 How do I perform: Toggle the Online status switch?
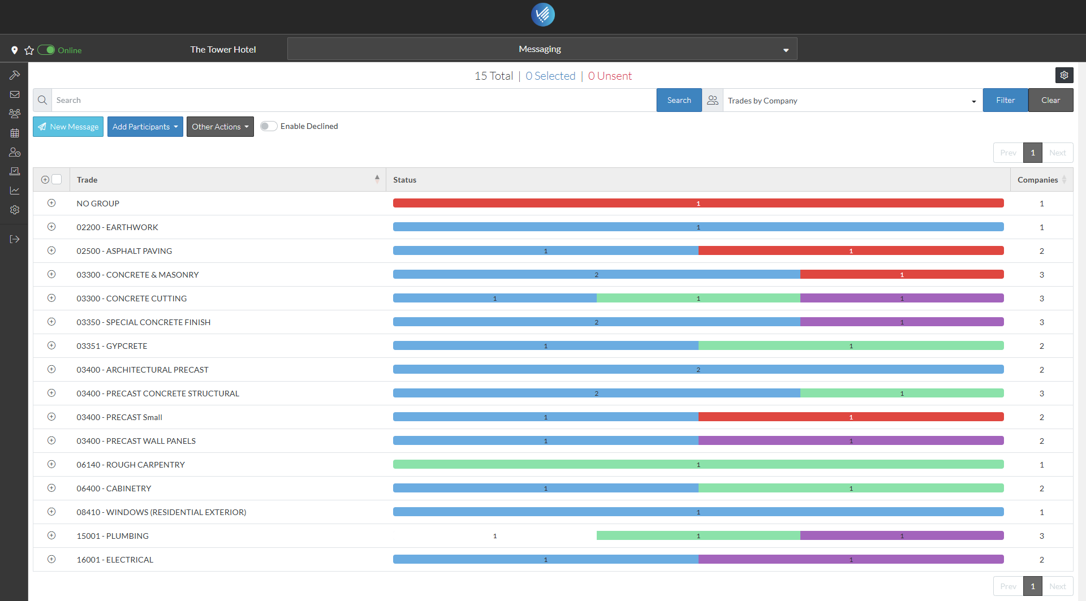(48, 50)
